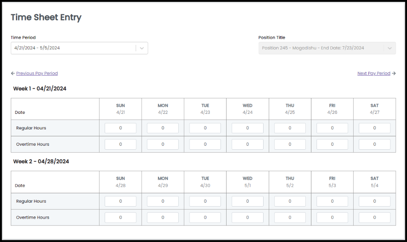Click Regular Hours field for SUN 4/21
Screen dimensions: 407x242
121,128
